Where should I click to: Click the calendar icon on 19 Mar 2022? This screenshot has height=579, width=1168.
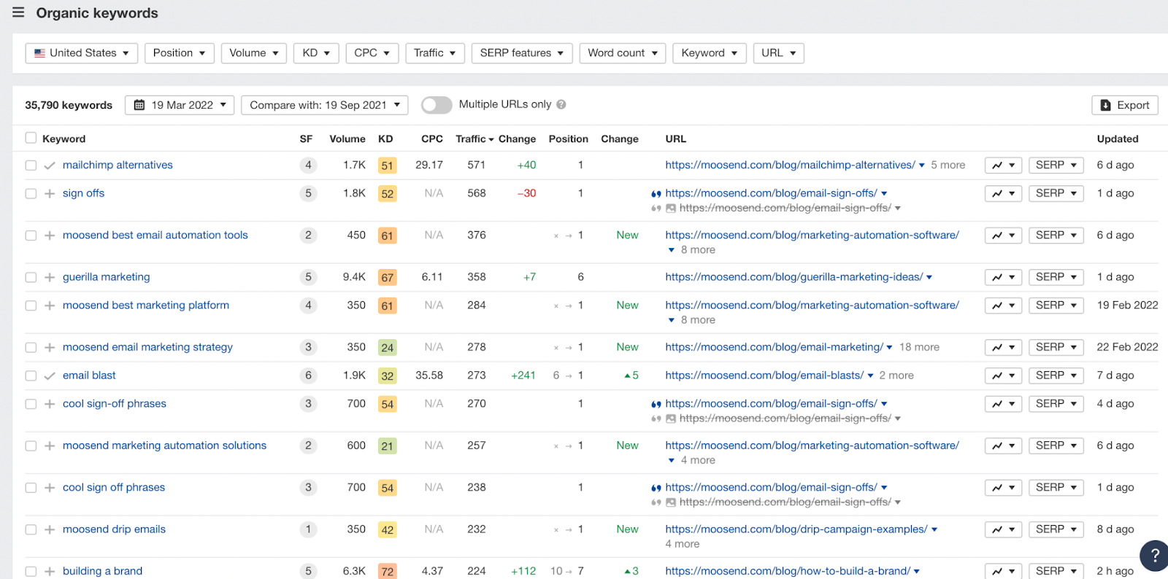[139, 105]
